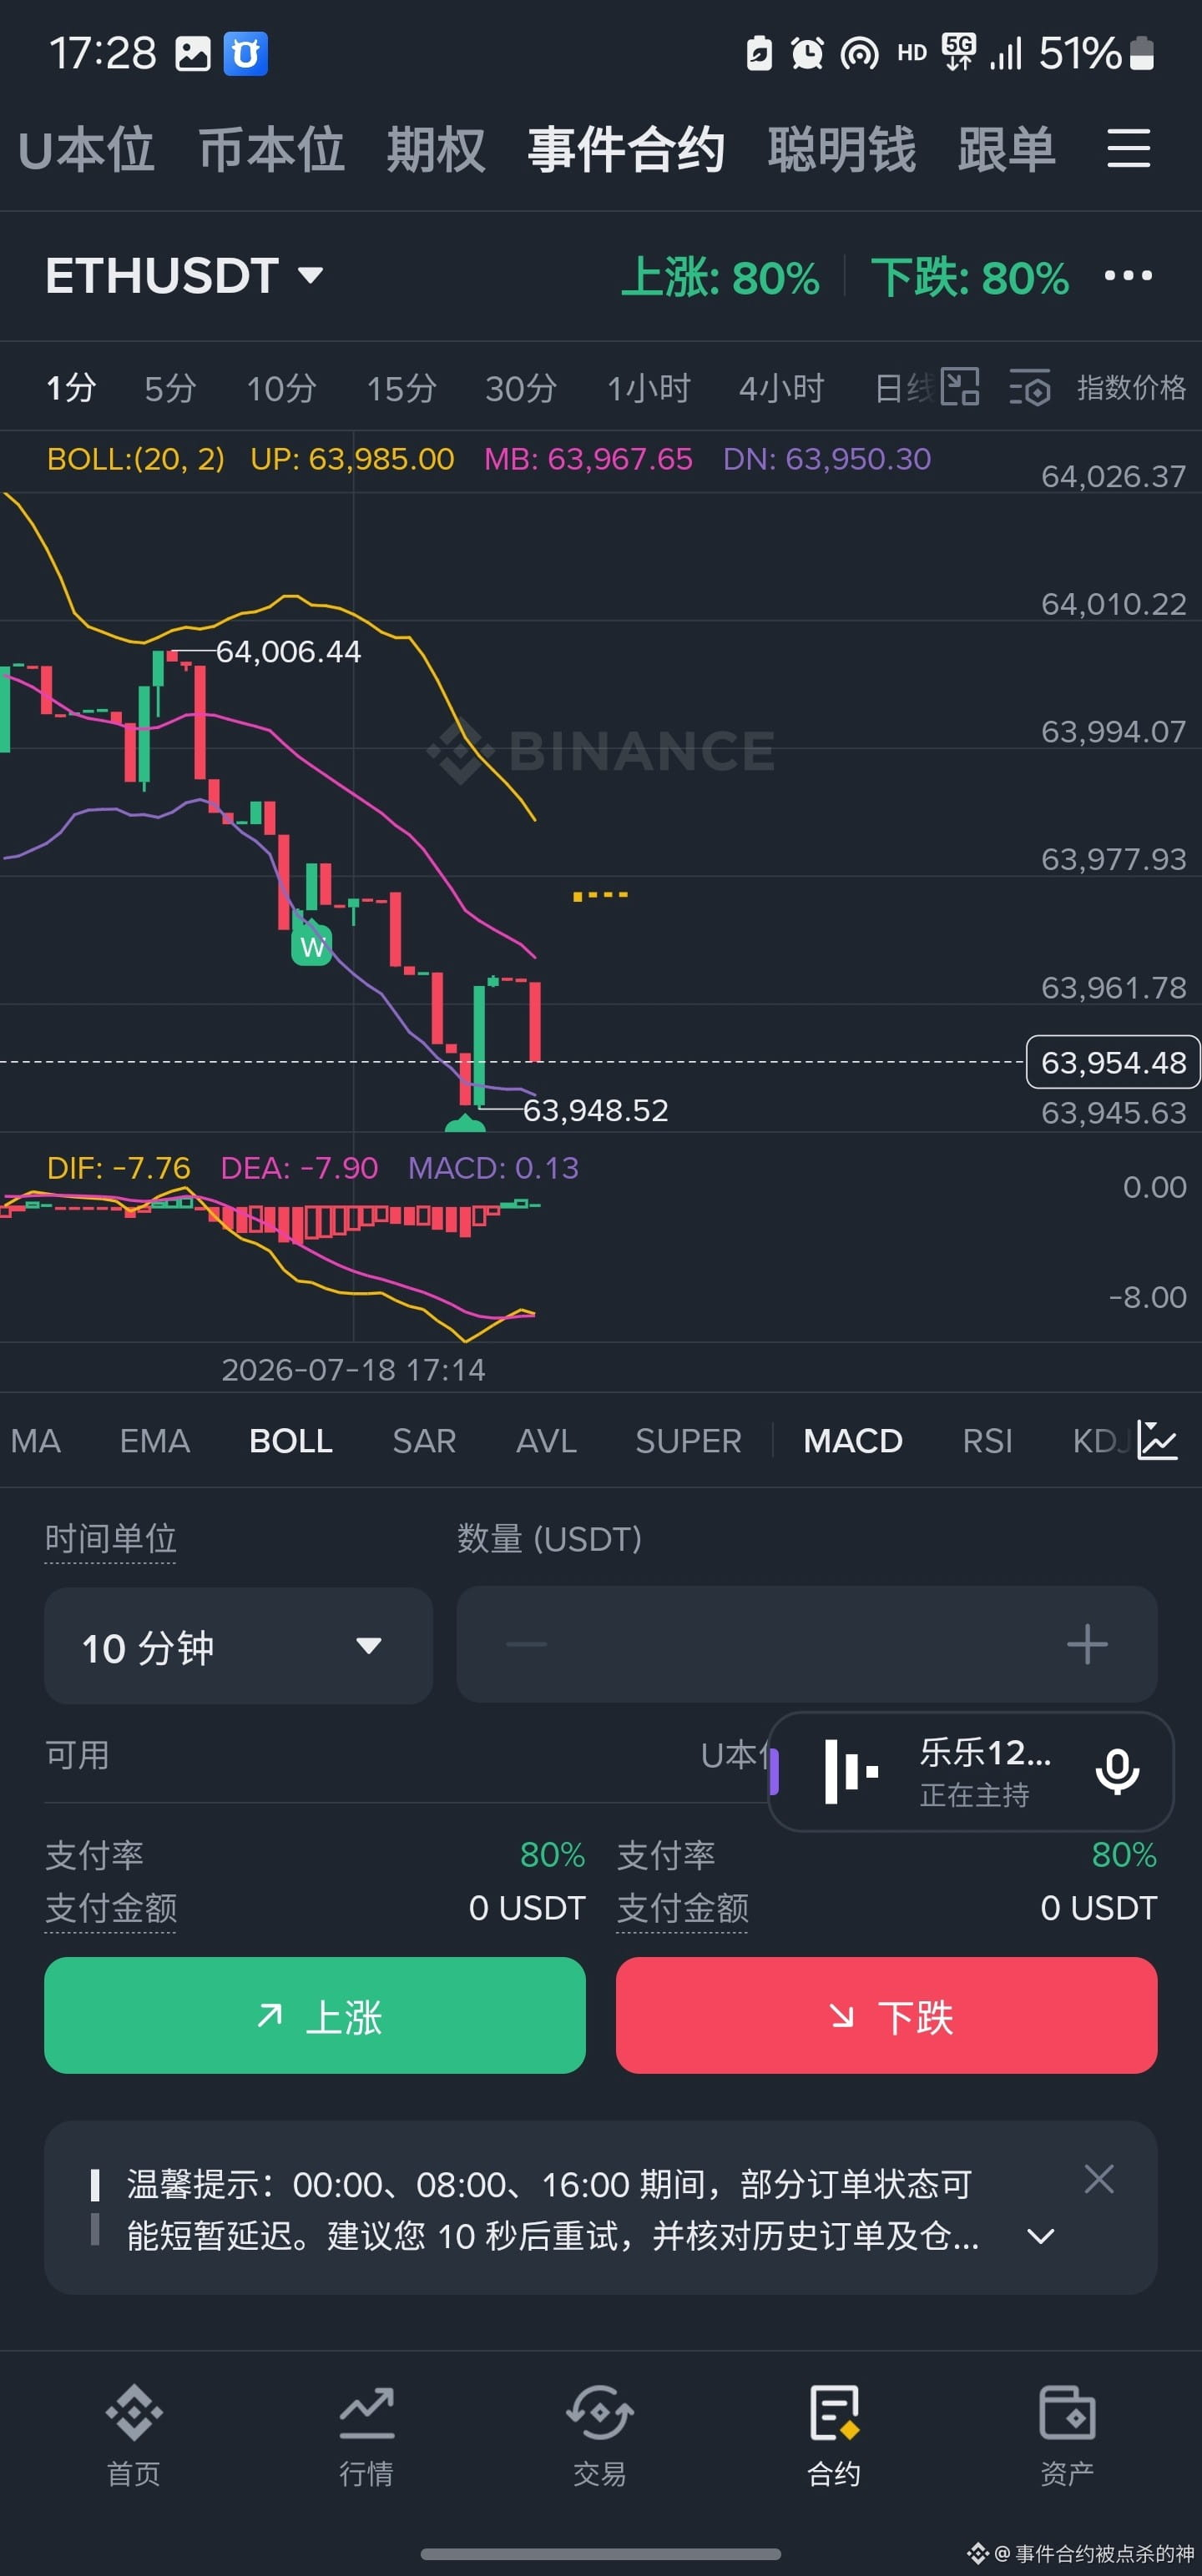Viewport: 1202px width, 2576px height.
Task: Open chart settings icon beside 指数价格
Action: 1029,387
